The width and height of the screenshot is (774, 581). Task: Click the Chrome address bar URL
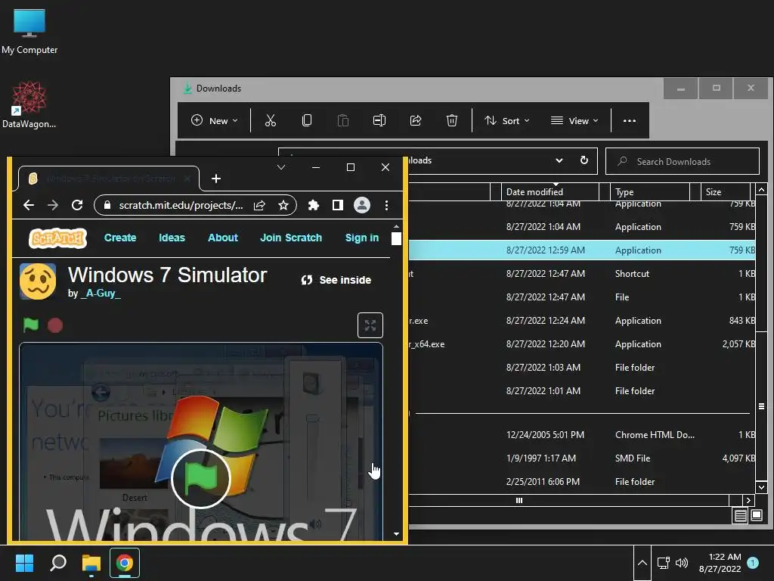click(x=181, y=205)
